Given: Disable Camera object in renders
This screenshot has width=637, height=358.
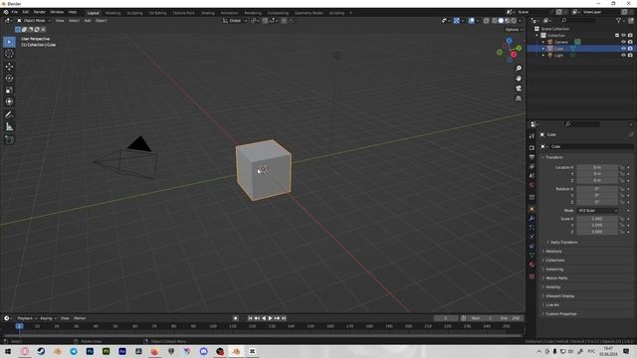Looking at the screenshot, I should (x=630, y=42).
